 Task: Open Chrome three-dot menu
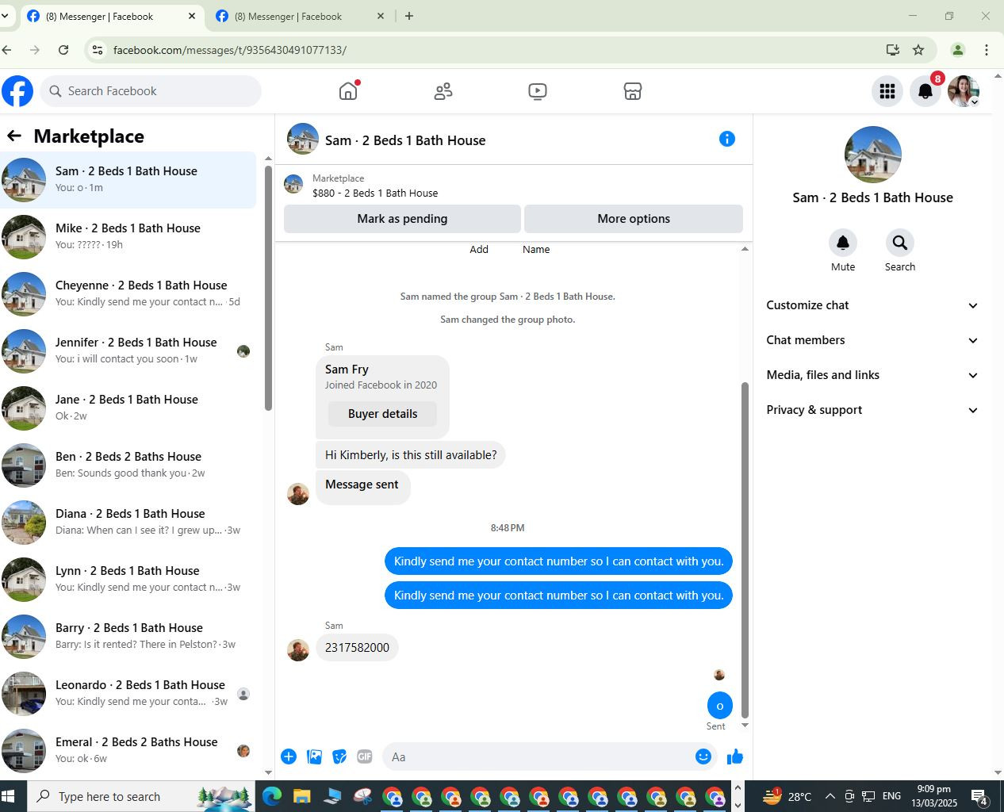(987, 50)
